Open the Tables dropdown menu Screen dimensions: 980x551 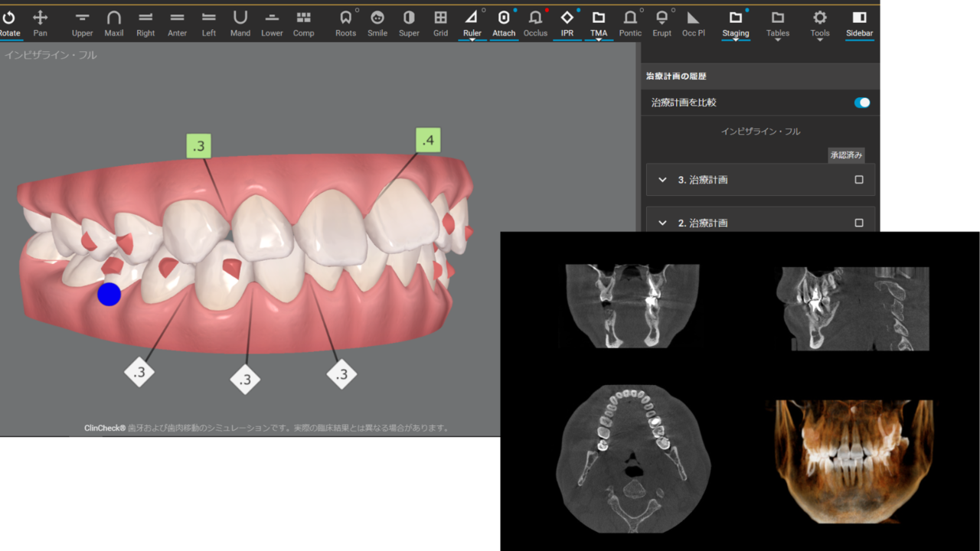click(777, 23)
